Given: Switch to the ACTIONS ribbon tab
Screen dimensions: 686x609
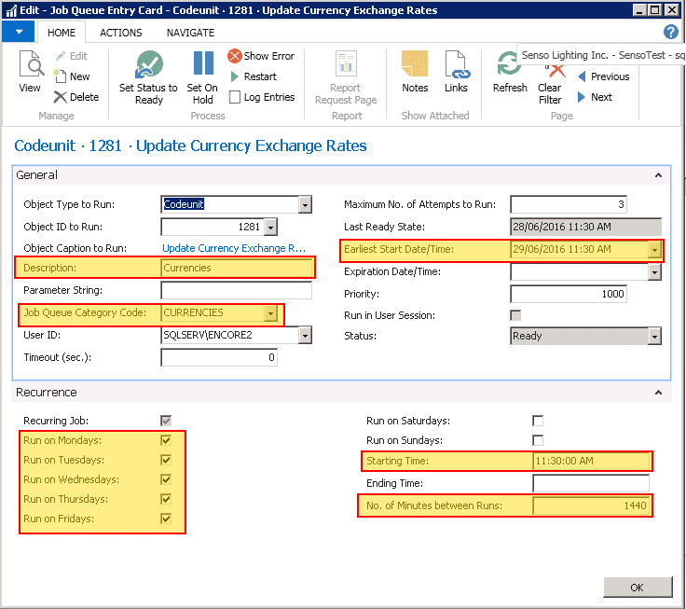Looking at the screenshot, I should click(x=121, y=33).
